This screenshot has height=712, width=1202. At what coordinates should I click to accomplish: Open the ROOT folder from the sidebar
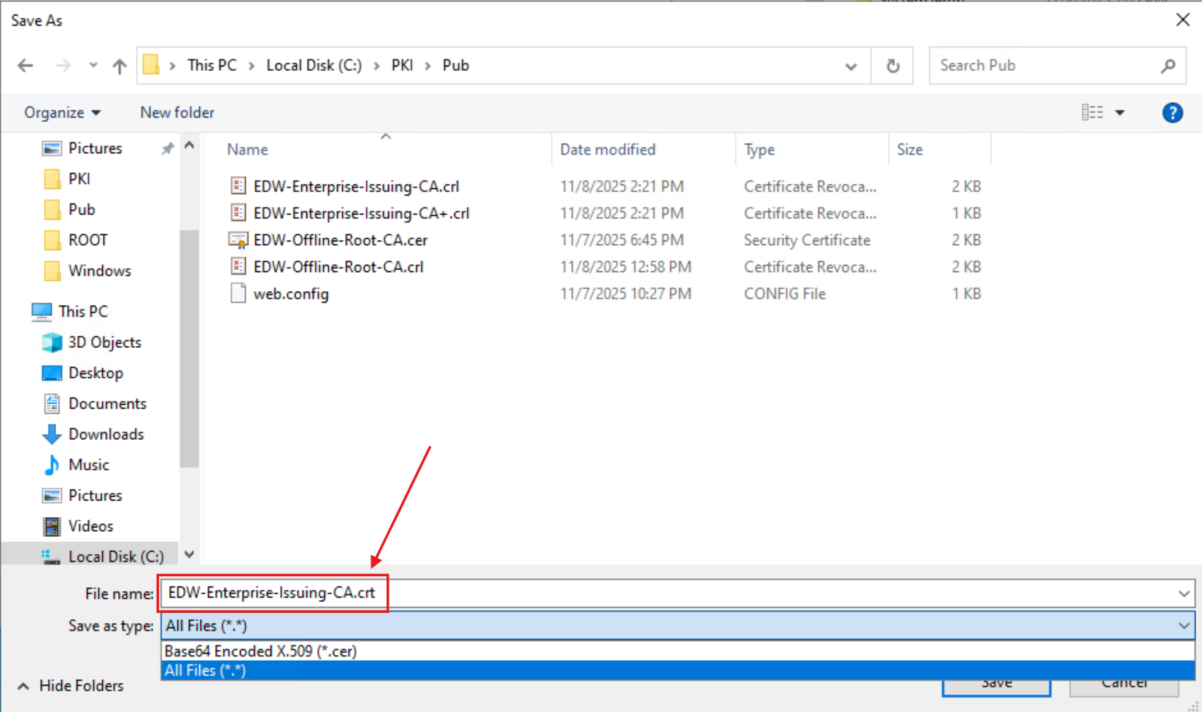point(88,239)
